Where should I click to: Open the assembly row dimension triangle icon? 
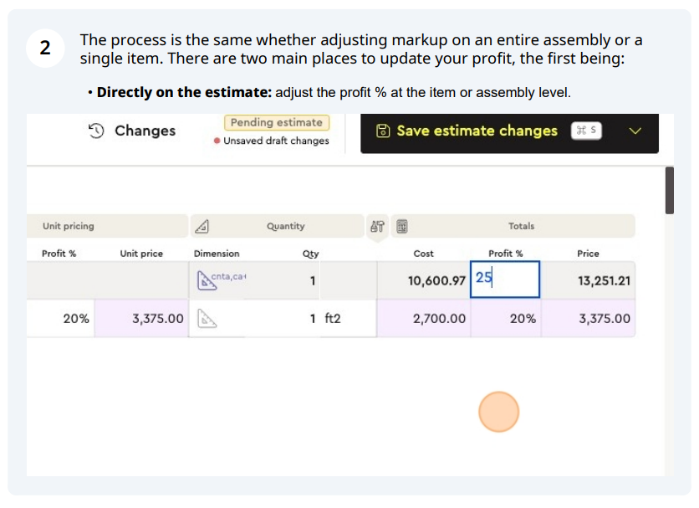[207, 281]
